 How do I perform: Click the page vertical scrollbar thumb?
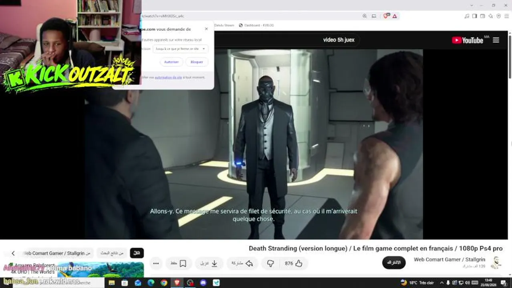click(x=510, y=56)
